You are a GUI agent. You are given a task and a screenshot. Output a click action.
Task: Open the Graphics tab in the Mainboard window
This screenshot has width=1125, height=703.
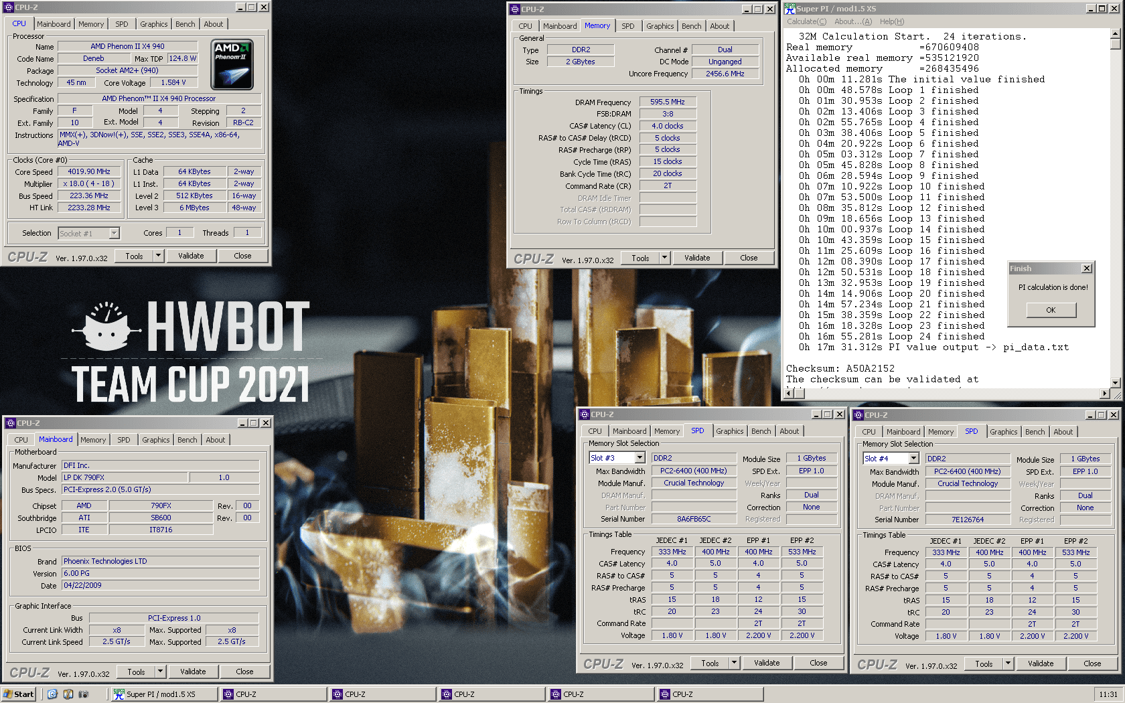[x=155, y=440]
